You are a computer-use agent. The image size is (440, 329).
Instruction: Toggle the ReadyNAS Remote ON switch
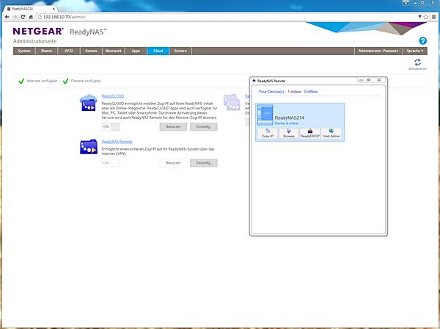pos(111,163)
